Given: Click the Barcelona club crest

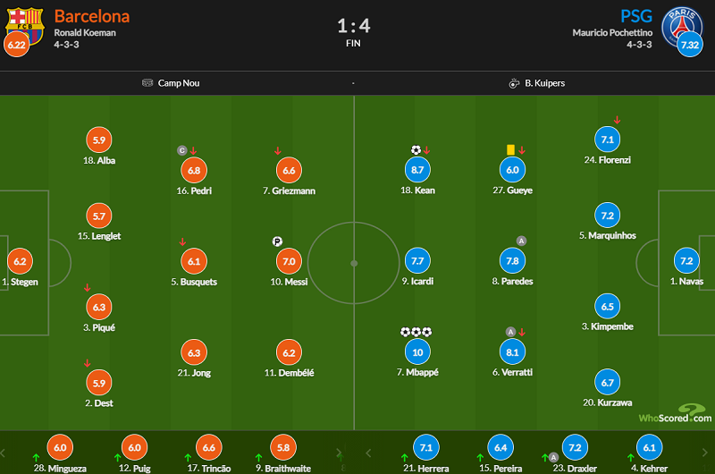Looking at the screenshot, I should [x=25, y=26].
